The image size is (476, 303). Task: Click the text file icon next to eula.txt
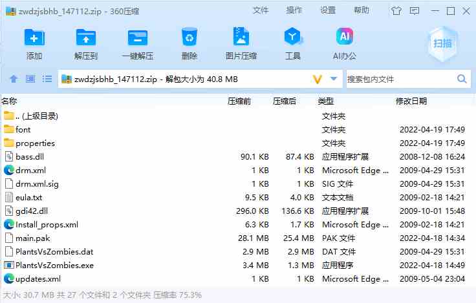click(9, 198)
